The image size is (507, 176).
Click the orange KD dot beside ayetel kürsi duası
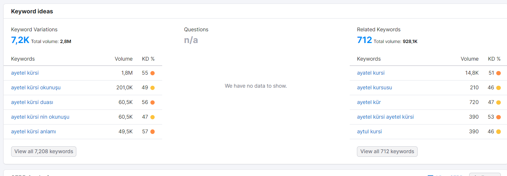click(x=152, y=102)
